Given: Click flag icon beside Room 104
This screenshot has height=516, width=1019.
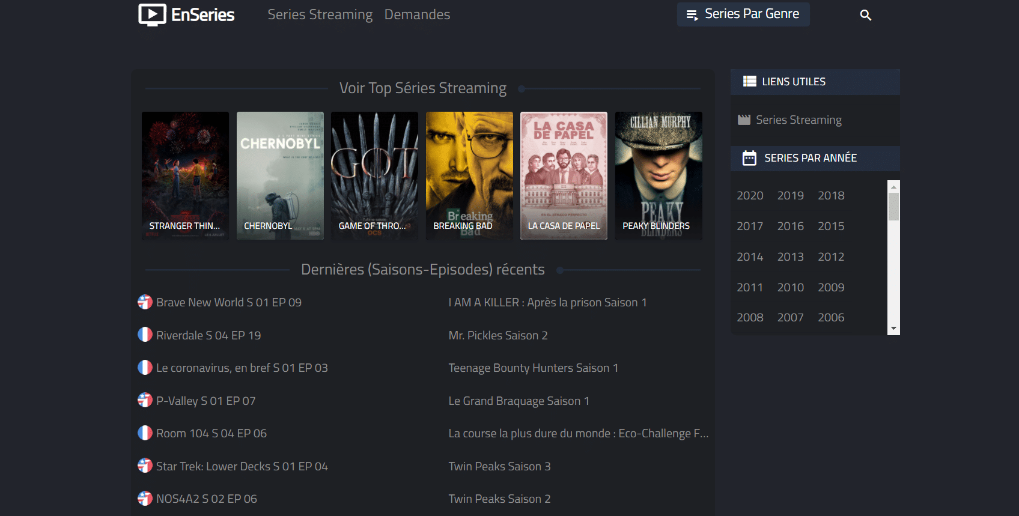Looking at the screenshot, I should [145, 433].
